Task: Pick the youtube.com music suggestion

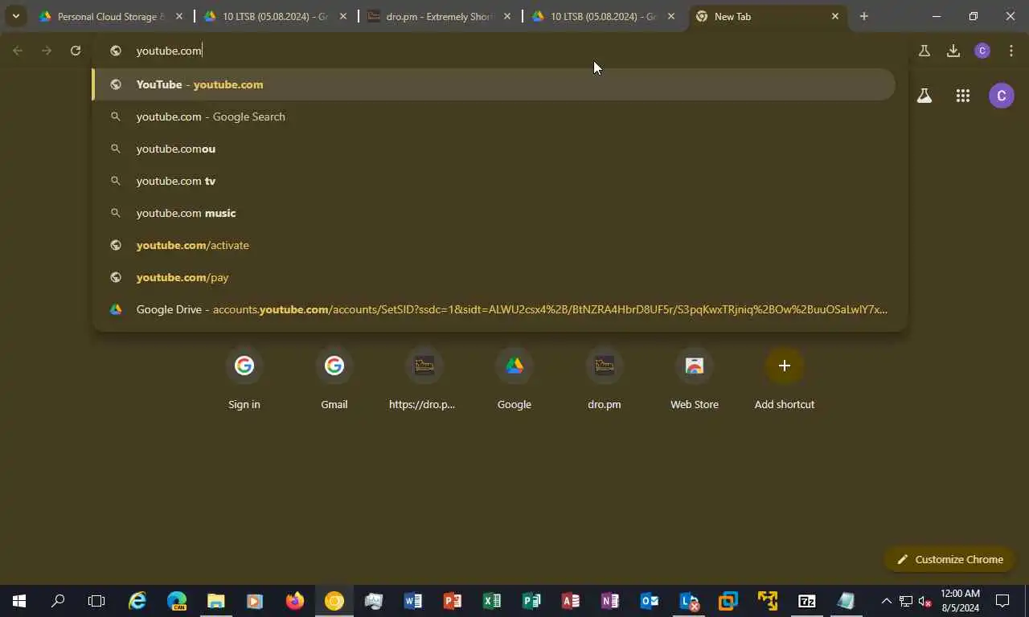Action: click(x=494, y=213)
